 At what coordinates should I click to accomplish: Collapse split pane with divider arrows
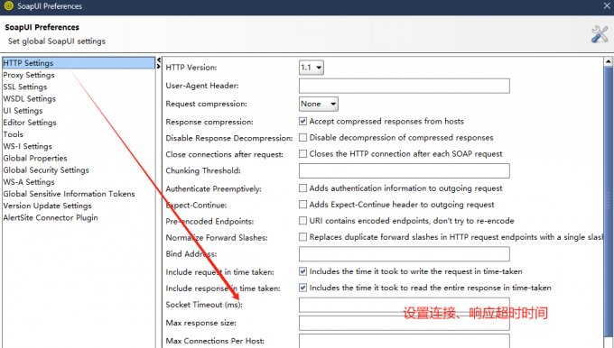coord(159,63)
